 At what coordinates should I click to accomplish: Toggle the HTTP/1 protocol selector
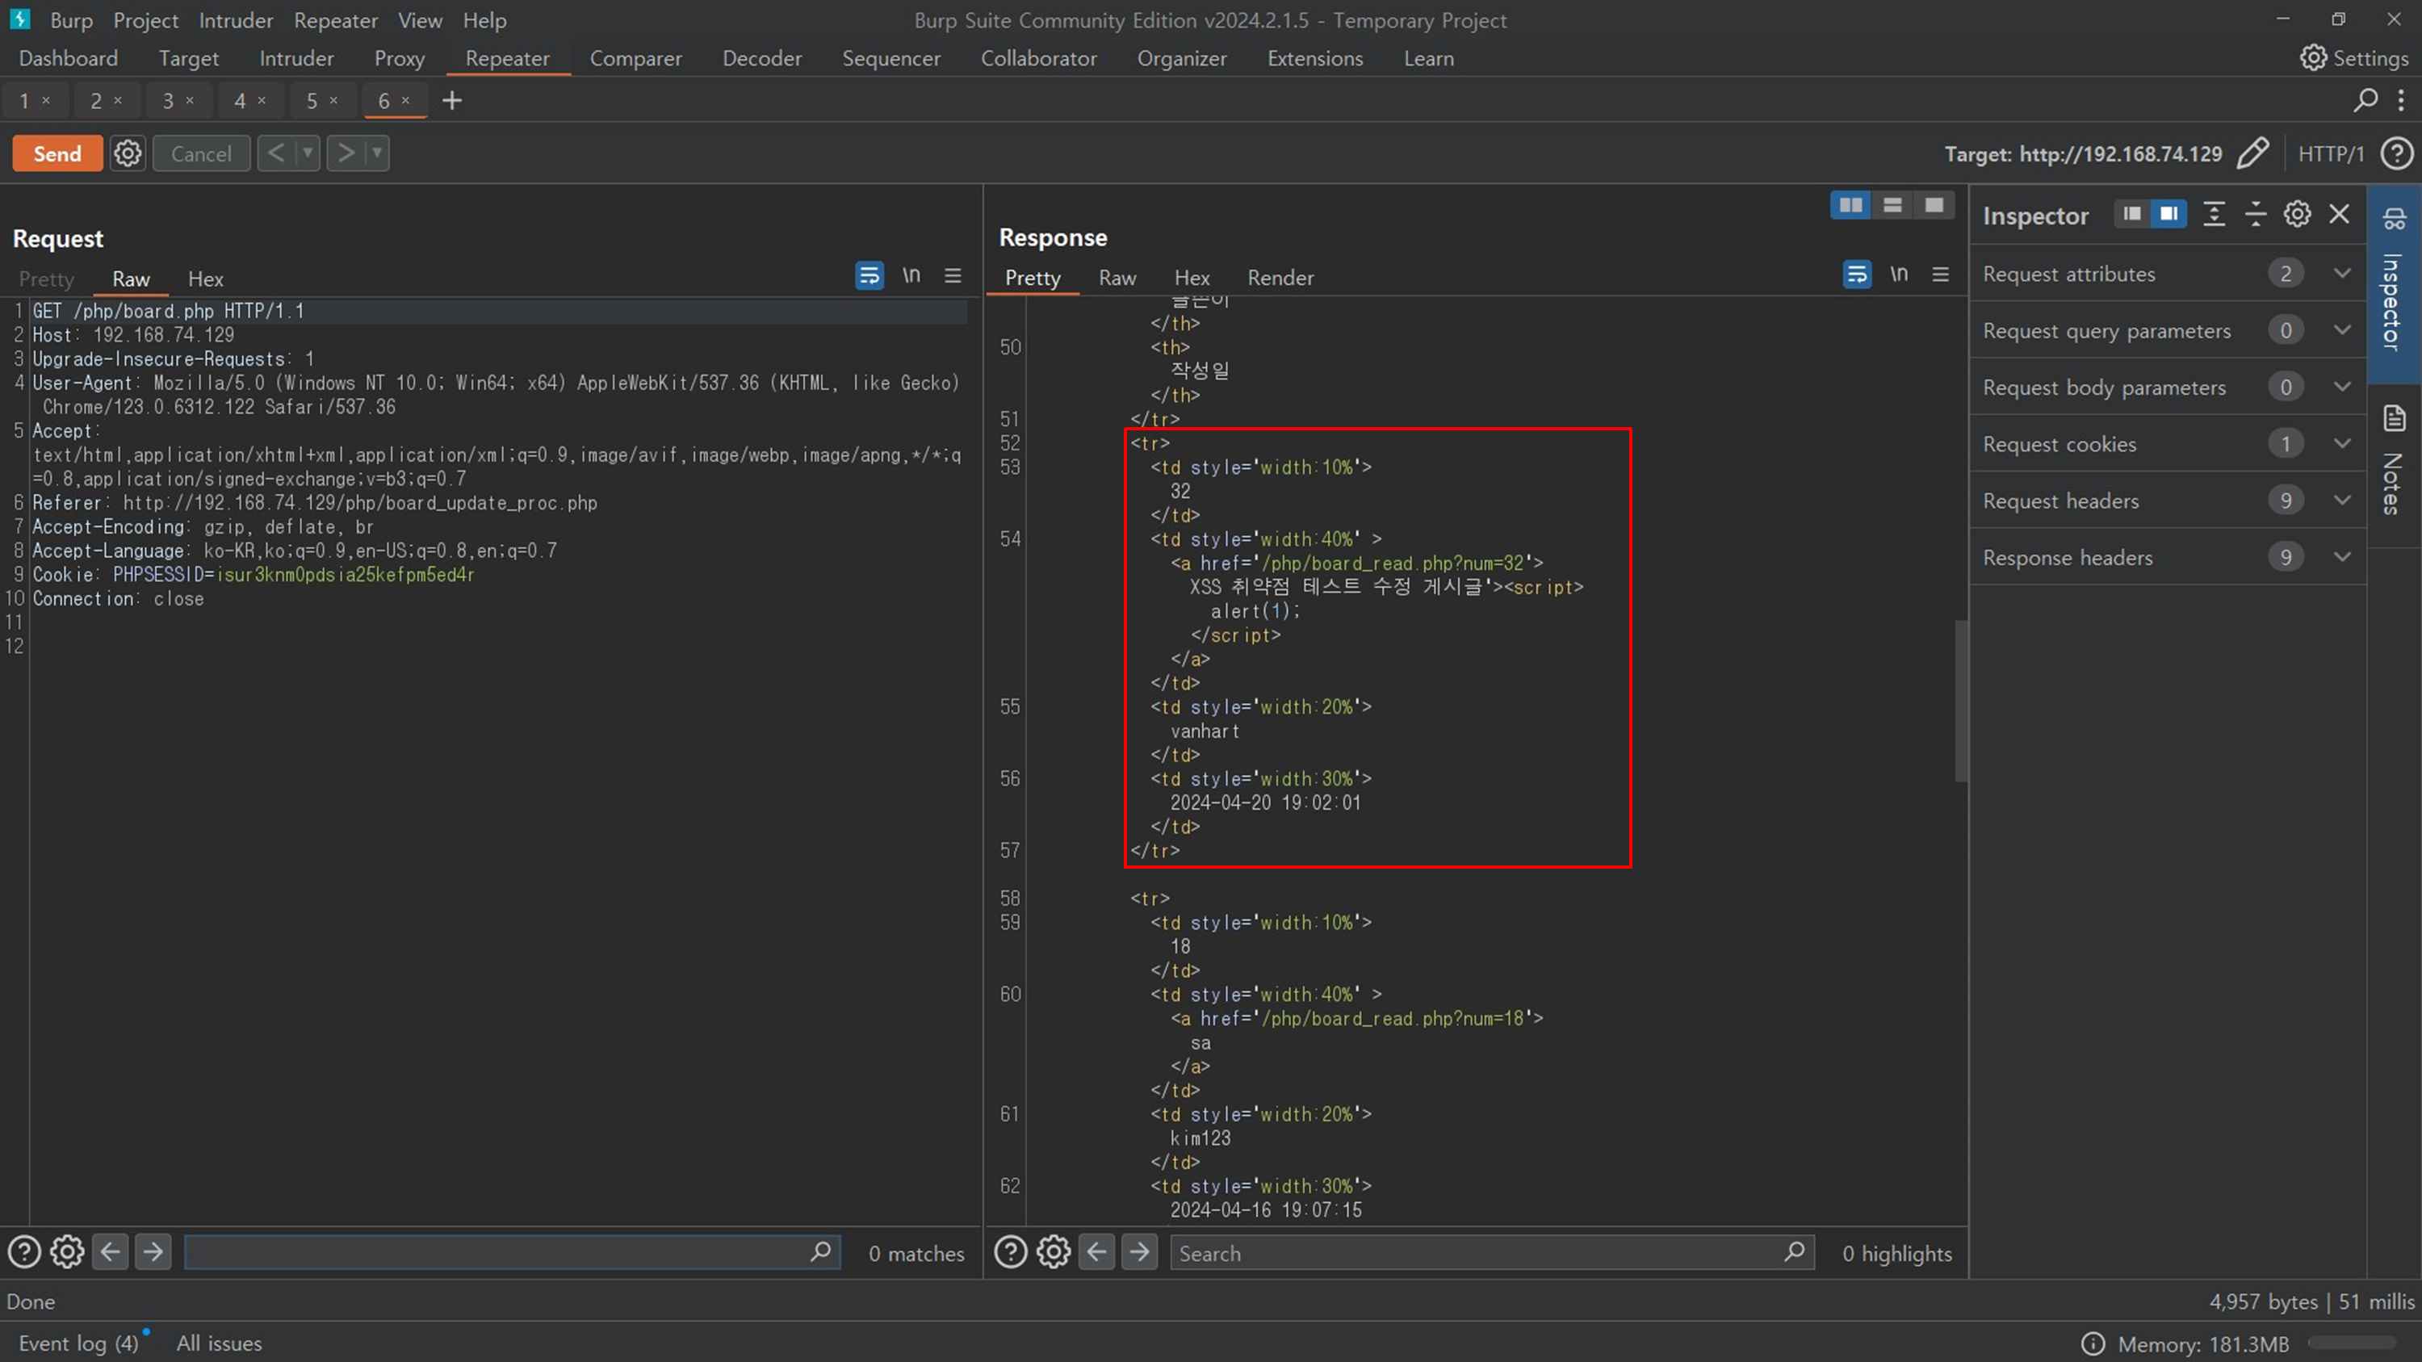click(2331, 153)
